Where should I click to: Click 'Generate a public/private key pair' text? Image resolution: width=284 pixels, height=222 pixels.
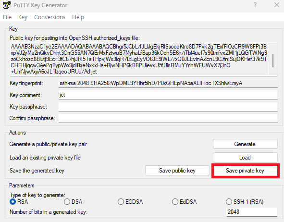[48, 144]
